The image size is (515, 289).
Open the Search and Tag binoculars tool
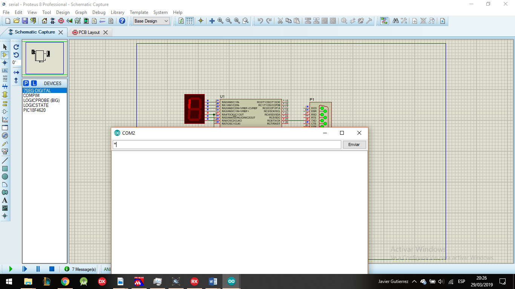(395, 21)
